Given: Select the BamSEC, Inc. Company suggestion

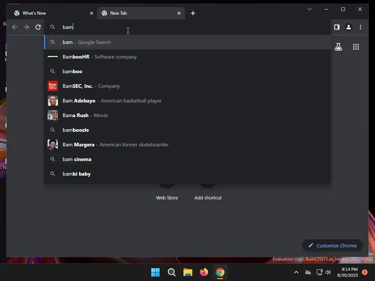Looking at the screenshot, I should click(188, 86).
